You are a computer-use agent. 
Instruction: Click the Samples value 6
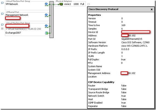122,29
